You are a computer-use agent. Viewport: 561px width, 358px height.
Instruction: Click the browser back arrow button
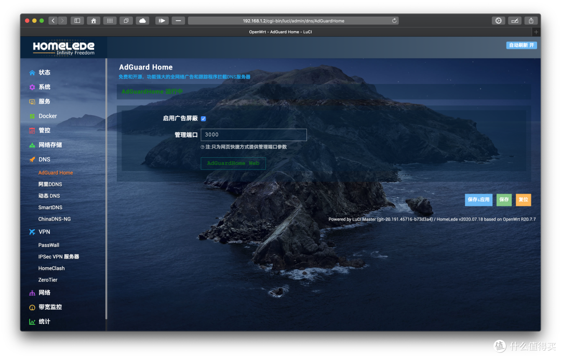[53, 21]
